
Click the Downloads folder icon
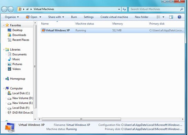coord(9,35)
